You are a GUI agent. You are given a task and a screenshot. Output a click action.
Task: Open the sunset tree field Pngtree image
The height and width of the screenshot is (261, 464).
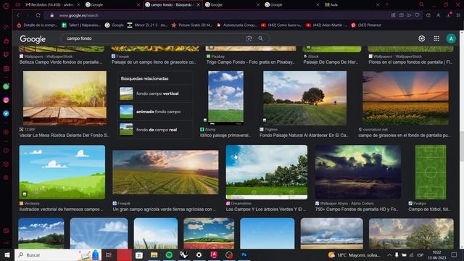[x=304, y=98]
